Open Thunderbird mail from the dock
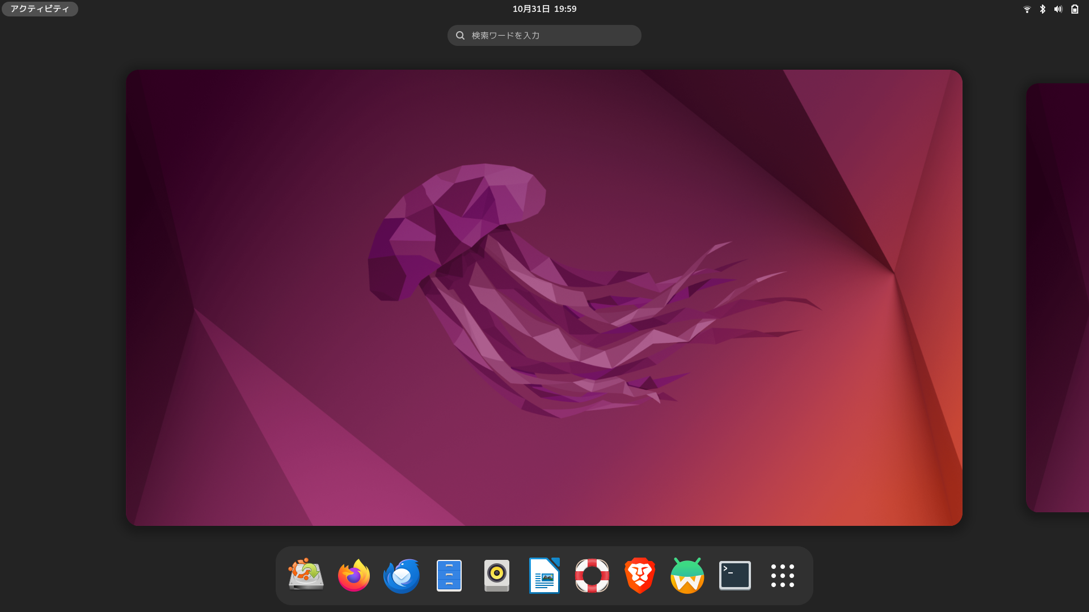Image resolution: width=1089 pixels, height=612 pixels. [402, 575]
